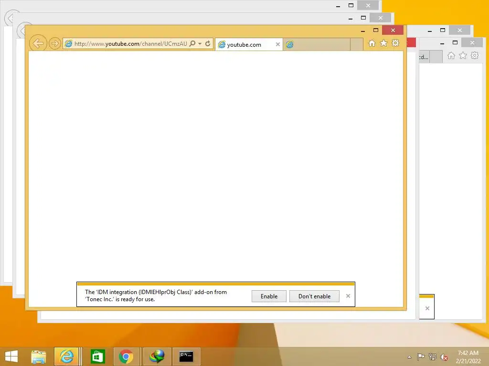Image resolution: width=489 pixels, height=366 pixels.
Task: Go forward in the front Internet Explorer window
Action: tap(55, 43)
